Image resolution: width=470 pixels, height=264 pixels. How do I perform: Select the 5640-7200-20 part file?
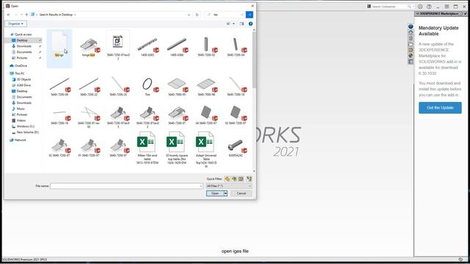(118, 86)
